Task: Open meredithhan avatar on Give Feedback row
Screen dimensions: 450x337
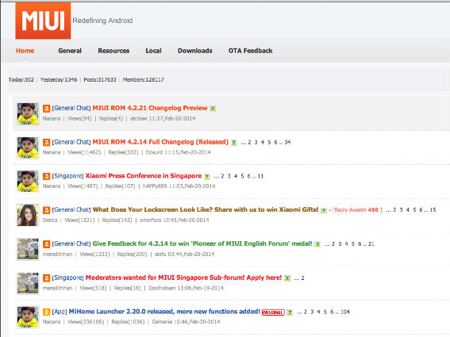Action: 28,249
